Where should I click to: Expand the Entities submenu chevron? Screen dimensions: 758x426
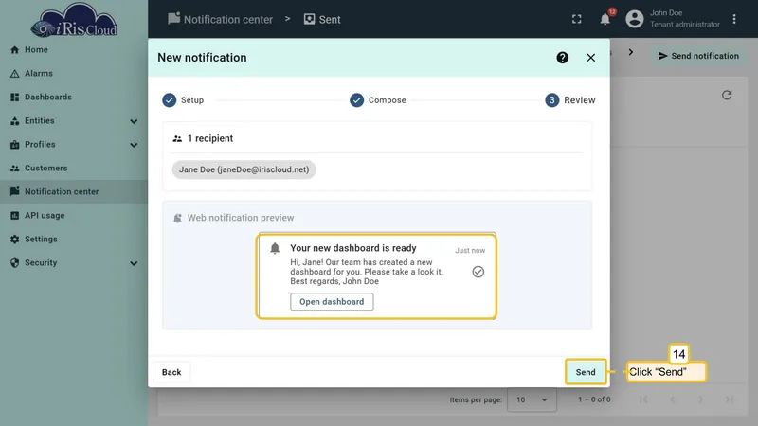pos(134,121)
